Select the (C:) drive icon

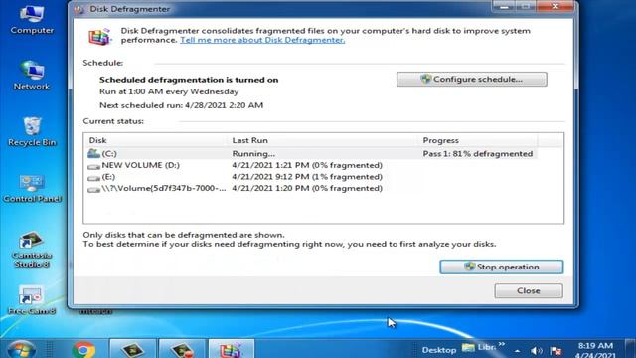click(x=93, y=153)
